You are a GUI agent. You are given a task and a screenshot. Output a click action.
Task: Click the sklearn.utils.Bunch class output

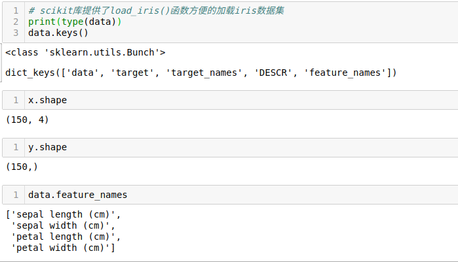point(85,52)
